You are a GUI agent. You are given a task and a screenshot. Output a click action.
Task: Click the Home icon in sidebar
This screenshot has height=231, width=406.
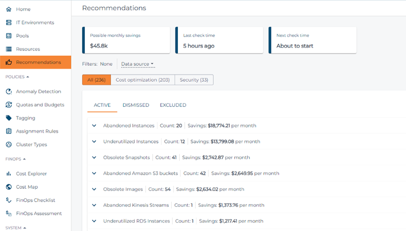pyautogui.click(x=8, y=9)
